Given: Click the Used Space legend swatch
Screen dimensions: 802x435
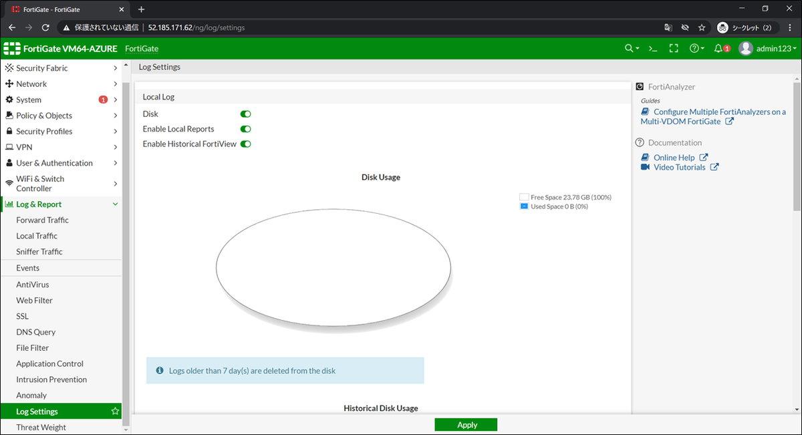Looking at the screenshot, I should click(x=524, y=206).
